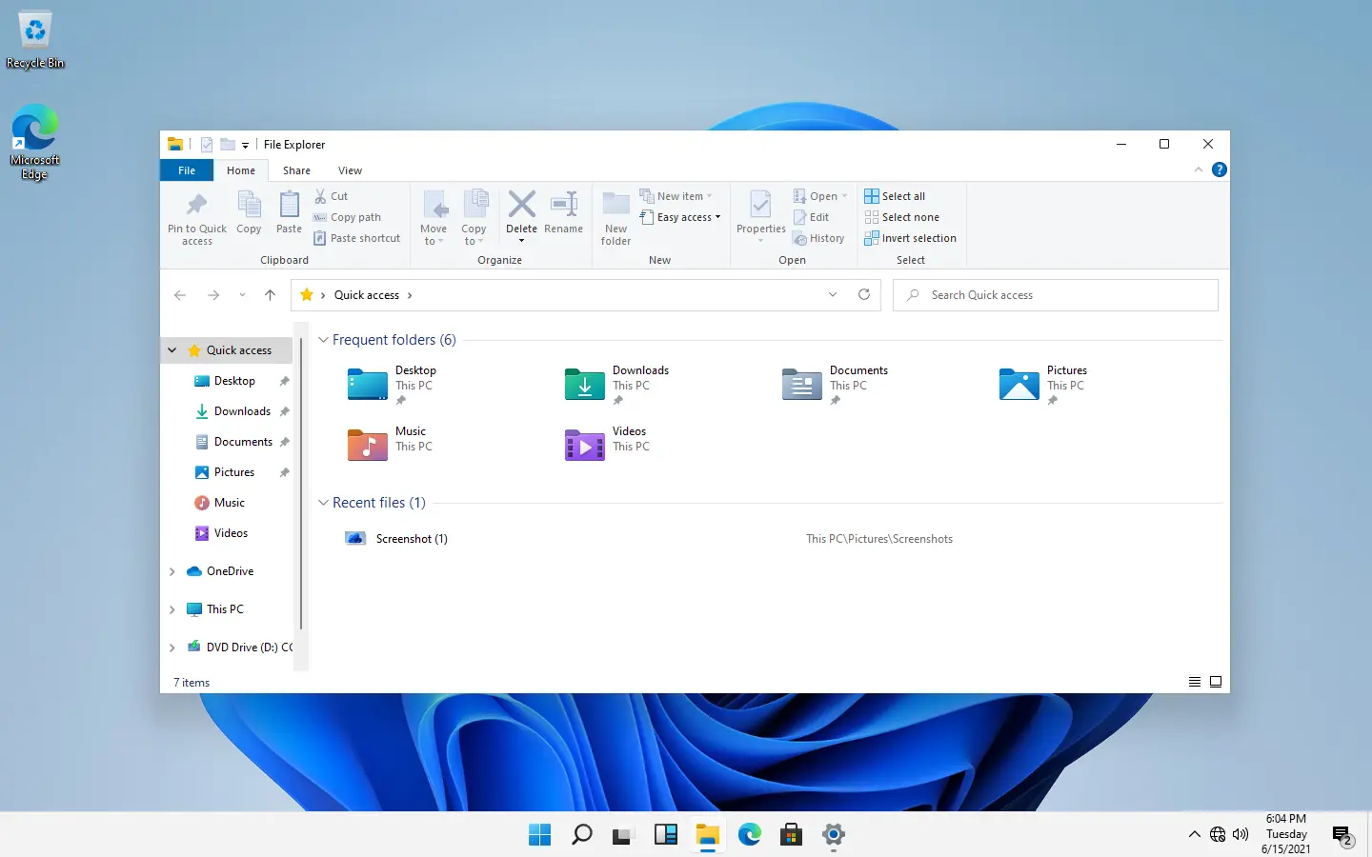Click Cut in Clipboard group
Screen dimensions: 1372x857
(x=332, y=196)
